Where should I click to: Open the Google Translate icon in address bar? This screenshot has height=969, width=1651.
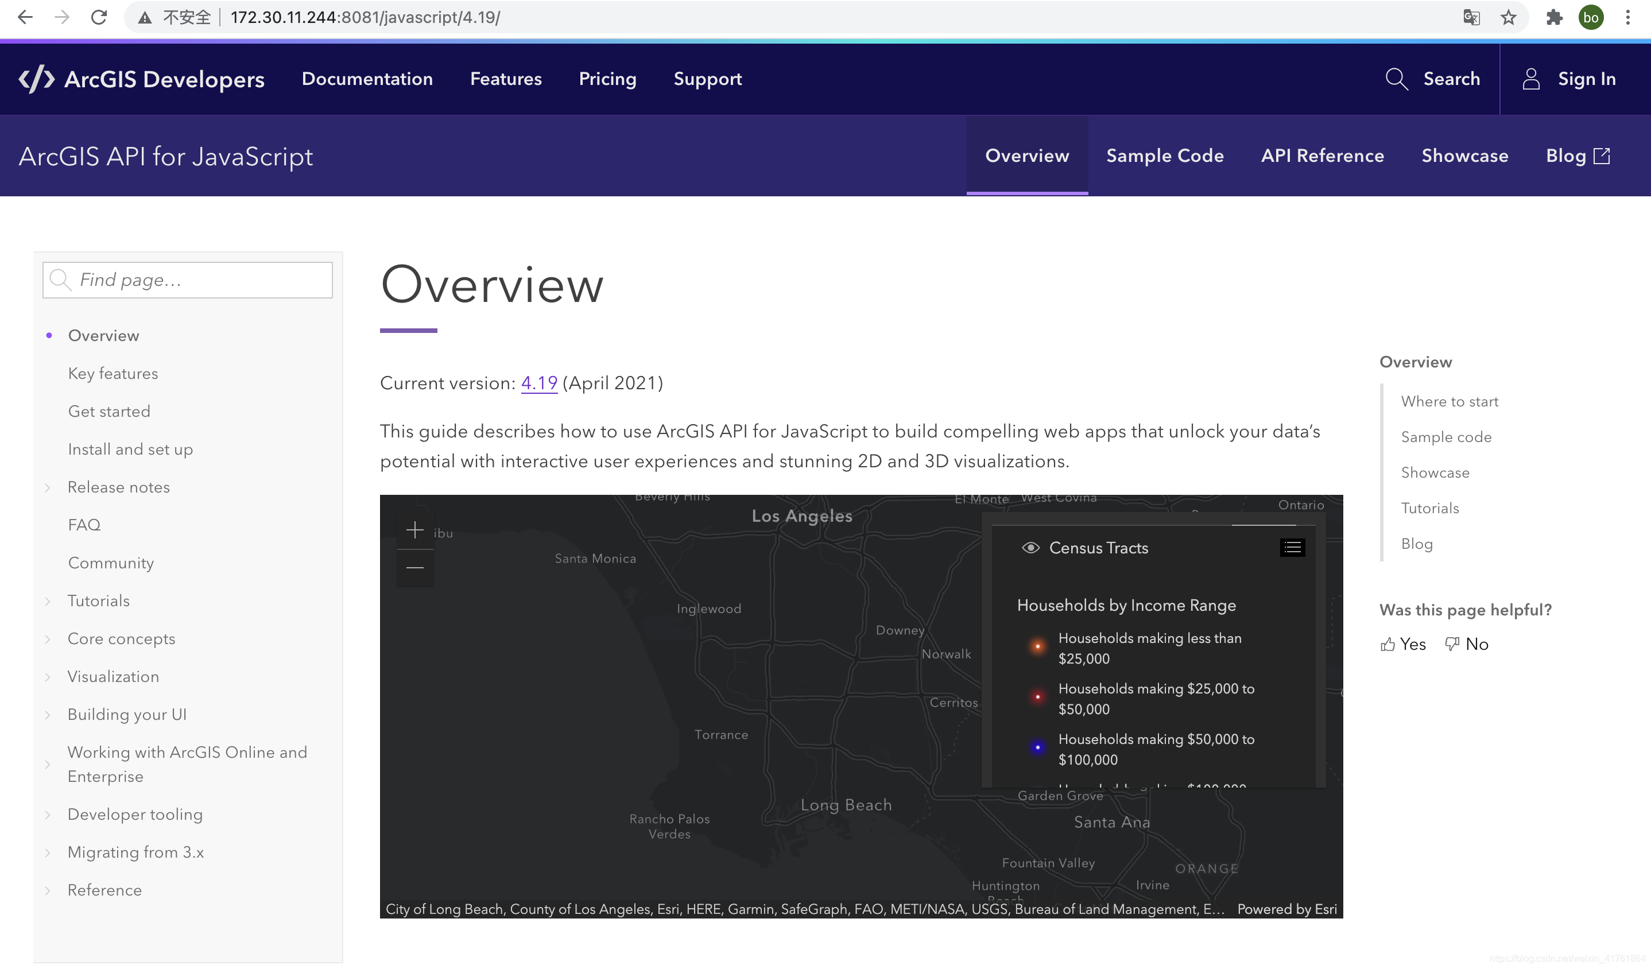pos(1471,17)
